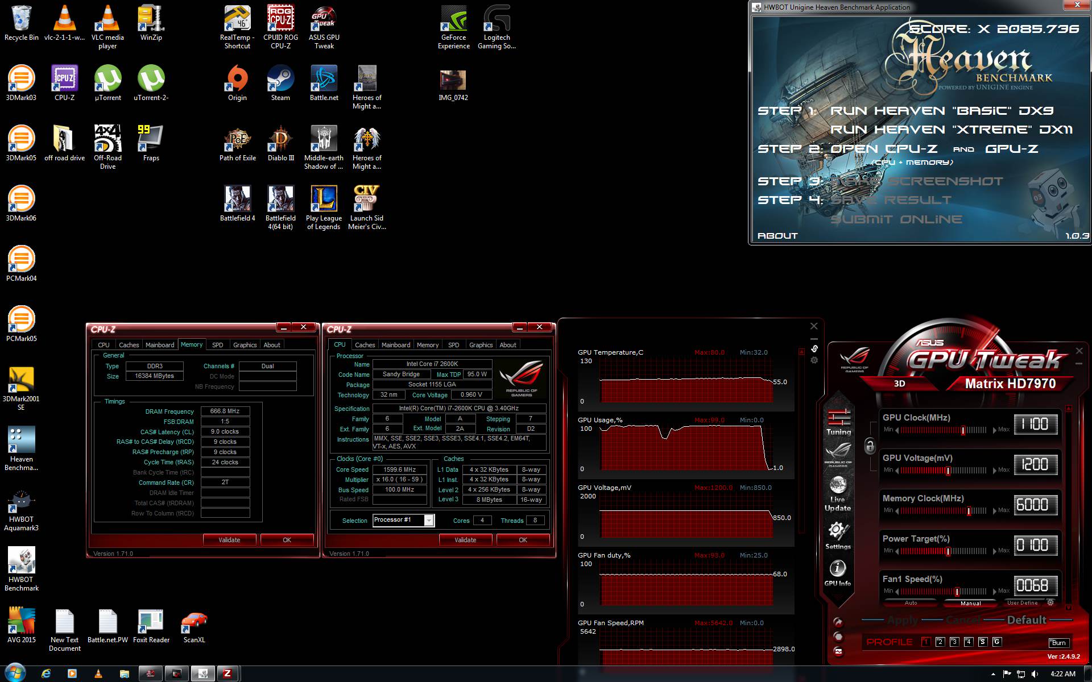Screen dimensions: 1092x682
Task: Set fan mode to Auto
Action: [x=911, y=603]
